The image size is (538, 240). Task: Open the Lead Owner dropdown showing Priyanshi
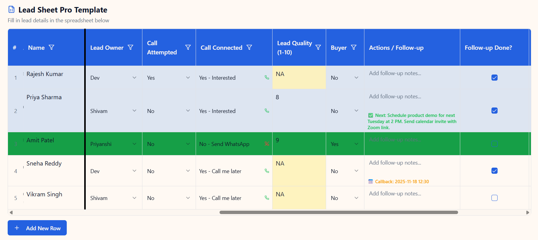pyautogui.click(x=113, y=144)
